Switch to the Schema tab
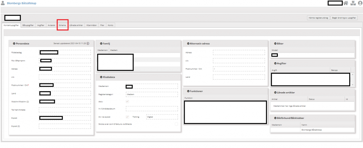 click(62, 25)
